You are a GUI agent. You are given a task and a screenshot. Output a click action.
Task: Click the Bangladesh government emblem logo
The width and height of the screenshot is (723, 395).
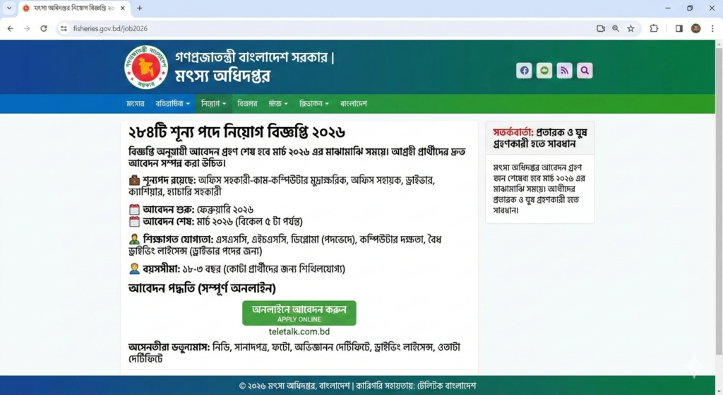click(146, 67)
